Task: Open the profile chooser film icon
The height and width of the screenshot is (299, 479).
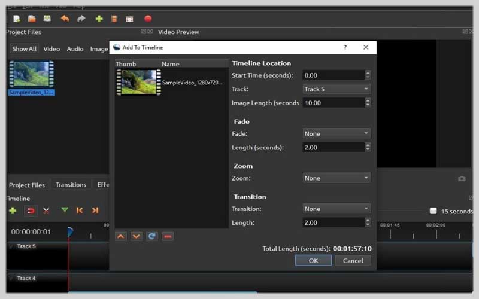Action: tap(114, 19)
